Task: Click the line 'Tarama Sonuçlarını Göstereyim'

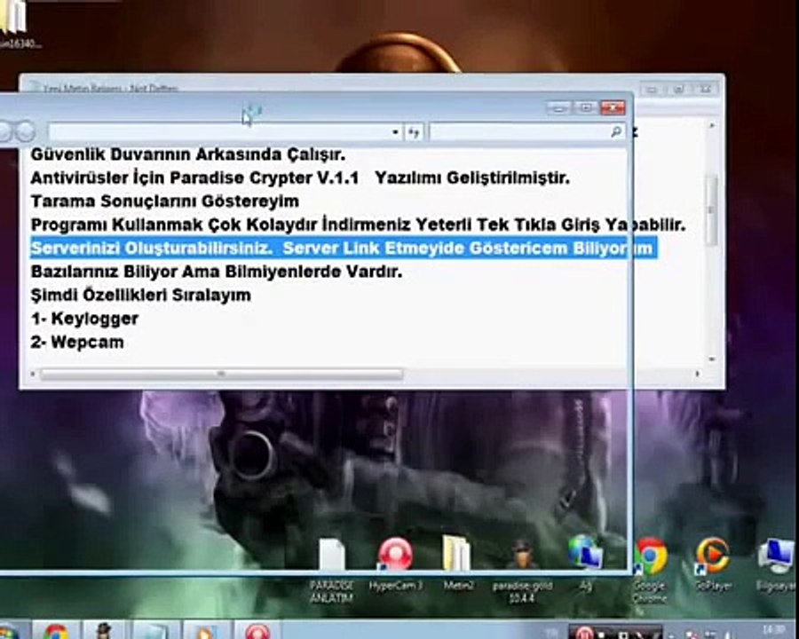Action: (x=164, y=201)
